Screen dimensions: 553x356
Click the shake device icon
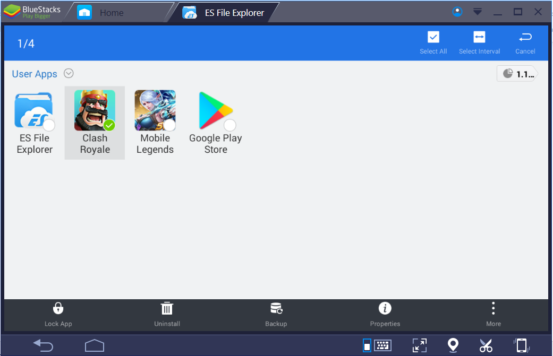(x=521, y=345)
